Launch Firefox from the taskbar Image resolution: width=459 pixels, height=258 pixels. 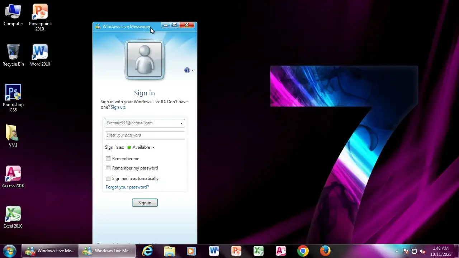point(325,251)
